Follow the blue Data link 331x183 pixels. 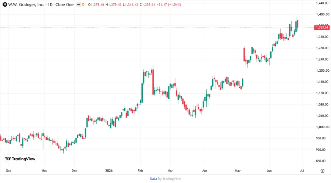point(153,179)
